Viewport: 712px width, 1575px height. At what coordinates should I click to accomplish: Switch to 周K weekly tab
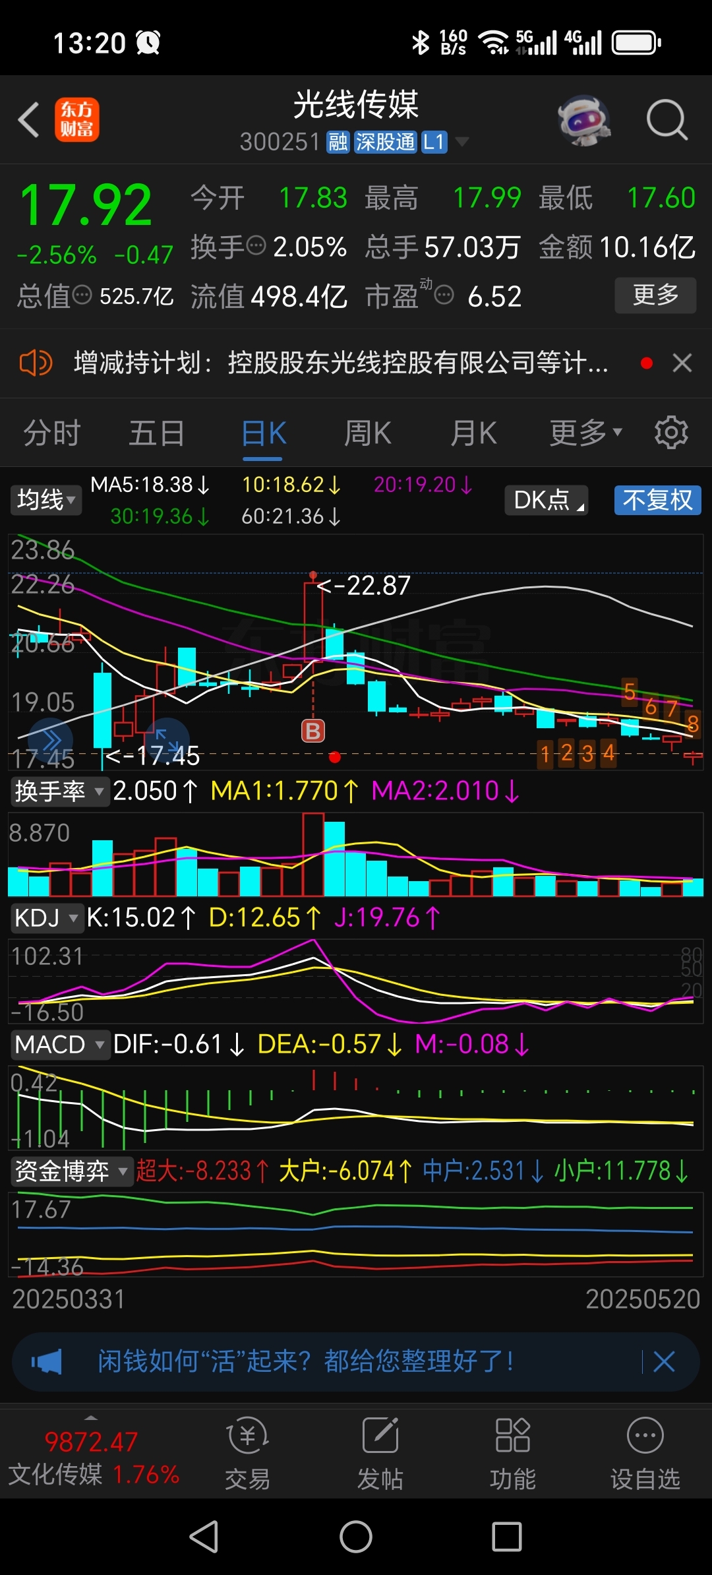(368, 433)
